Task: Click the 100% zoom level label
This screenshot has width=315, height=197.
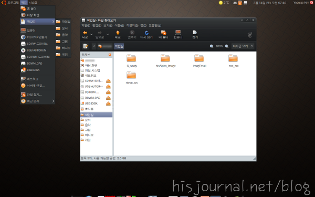Action: 219,46
